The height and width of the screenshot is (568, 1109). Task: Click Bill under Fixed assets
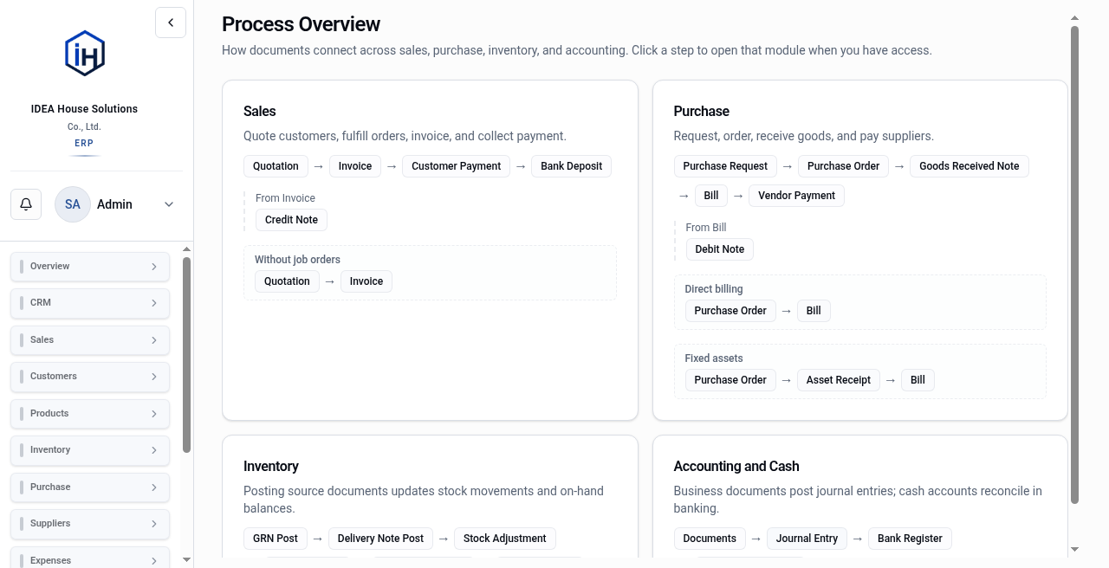pos(918,380)
